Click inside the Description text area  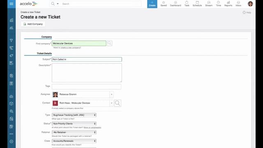tap(87, 73)
